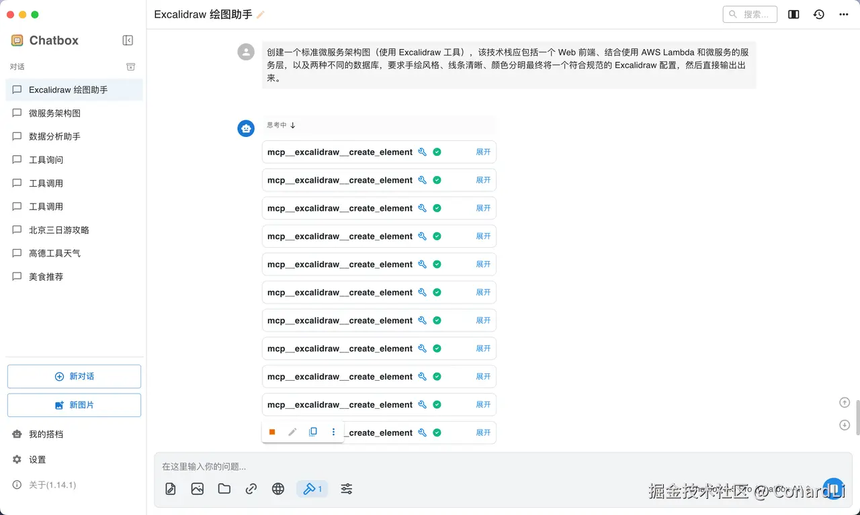Click the chat scrollbar thumb on right edge

tap(857, 416)
